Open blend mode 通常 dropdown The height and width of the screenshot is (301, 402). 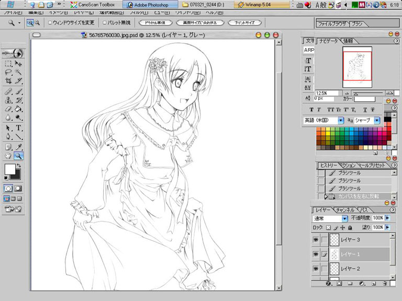(x=344, y=218)
